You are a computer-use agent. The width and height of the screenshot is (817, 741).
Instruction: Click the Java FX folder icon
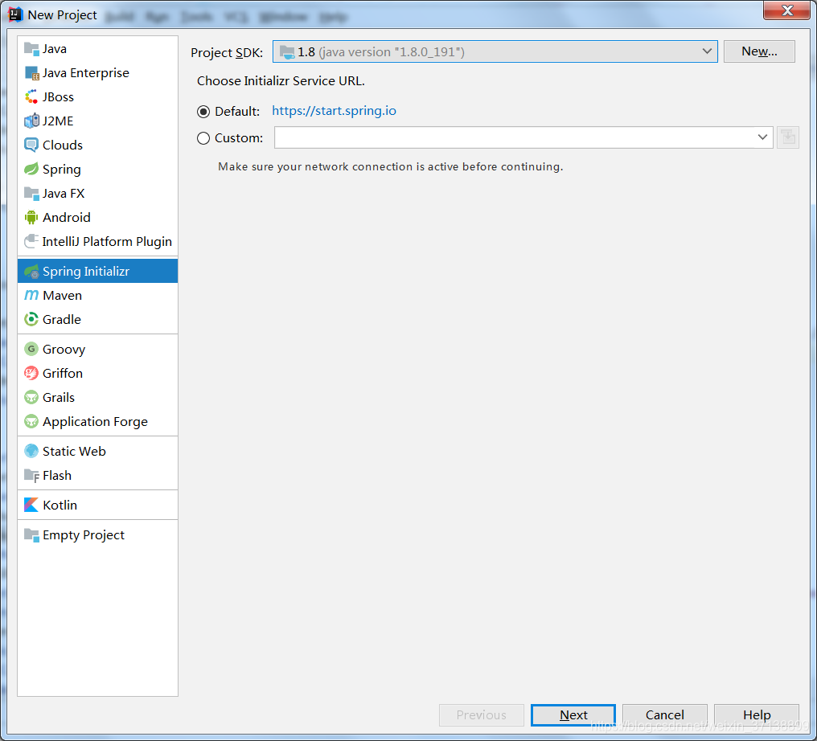[x=31, y=193]
